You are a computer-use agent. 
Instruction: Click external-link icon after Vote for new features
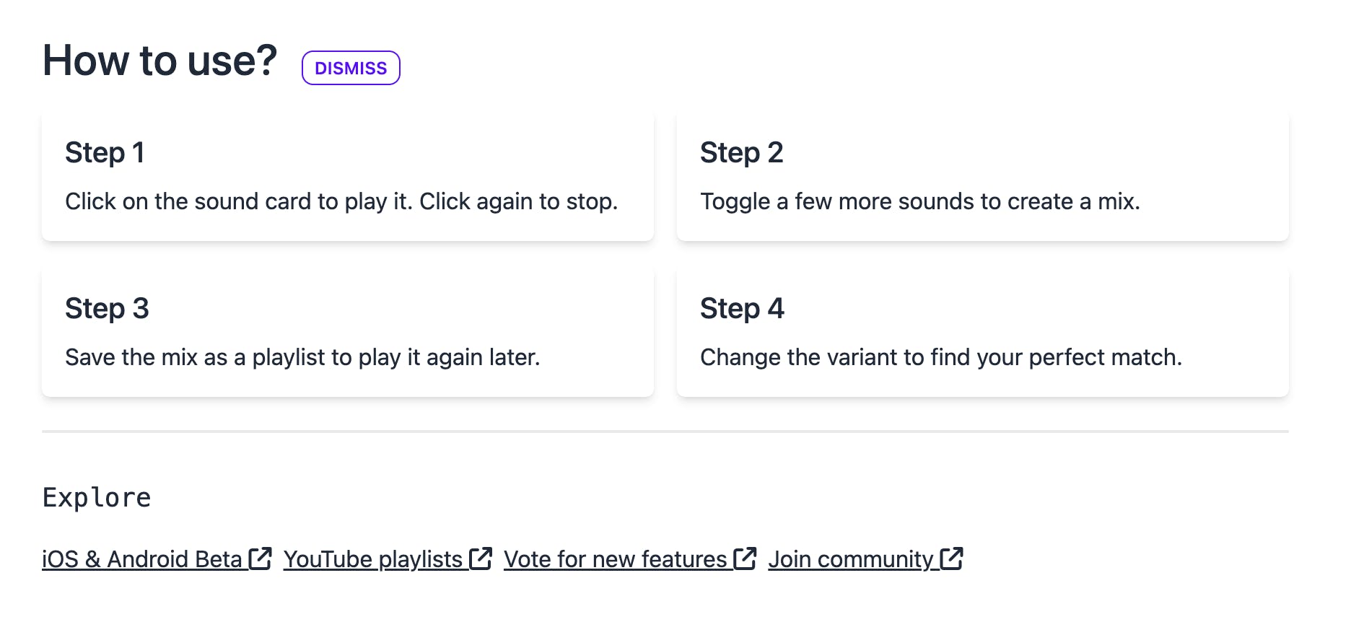[x=745, y=559]
